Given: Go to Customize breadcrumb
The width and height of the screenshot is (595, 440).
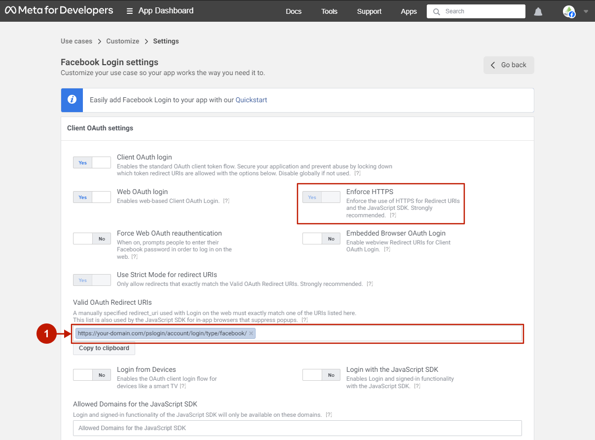Looking at the screenshot, I should point(123,41).
